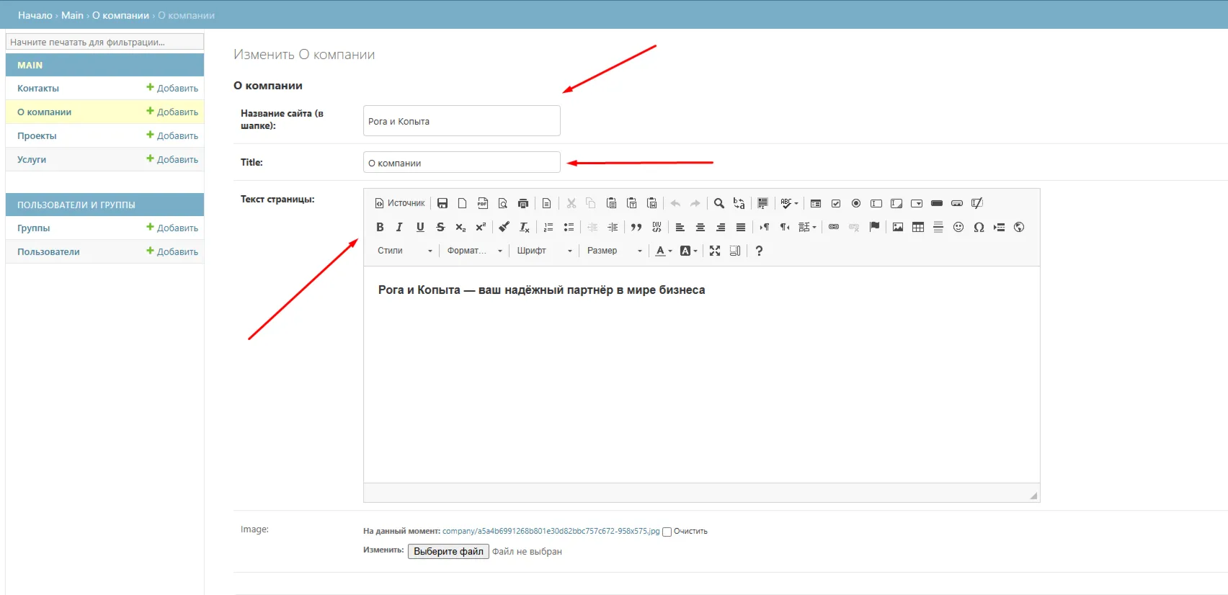The width and height of the screenshot is (1228, 595).
Task: Open the text color picker
Action: click(664, 251)
